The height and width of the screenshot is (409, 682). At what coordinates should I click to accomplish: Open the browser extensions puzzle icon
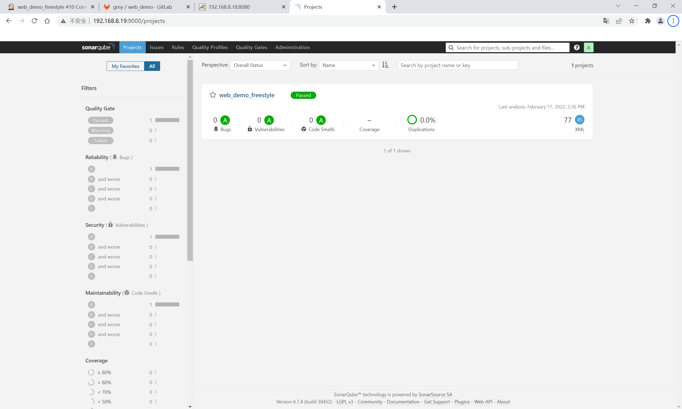648,21
